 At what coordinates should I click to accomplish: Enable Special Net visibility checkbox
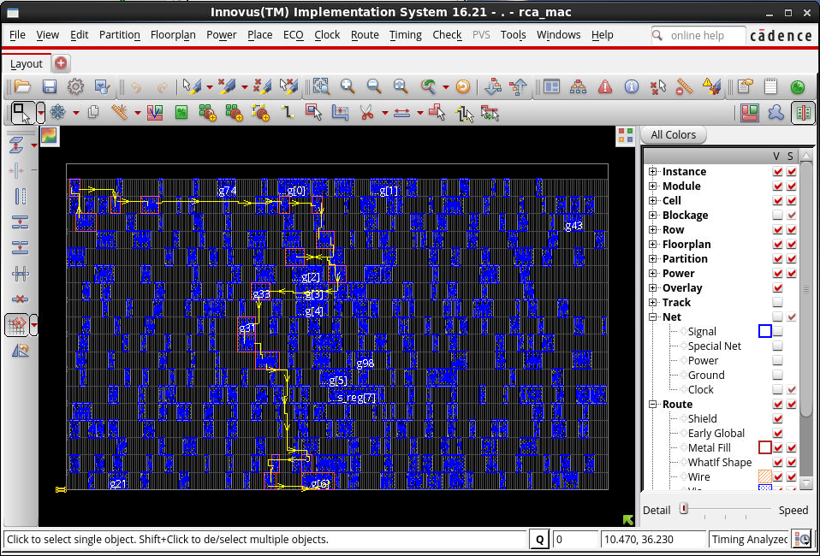pyautogui.click(x=778, y=346)
